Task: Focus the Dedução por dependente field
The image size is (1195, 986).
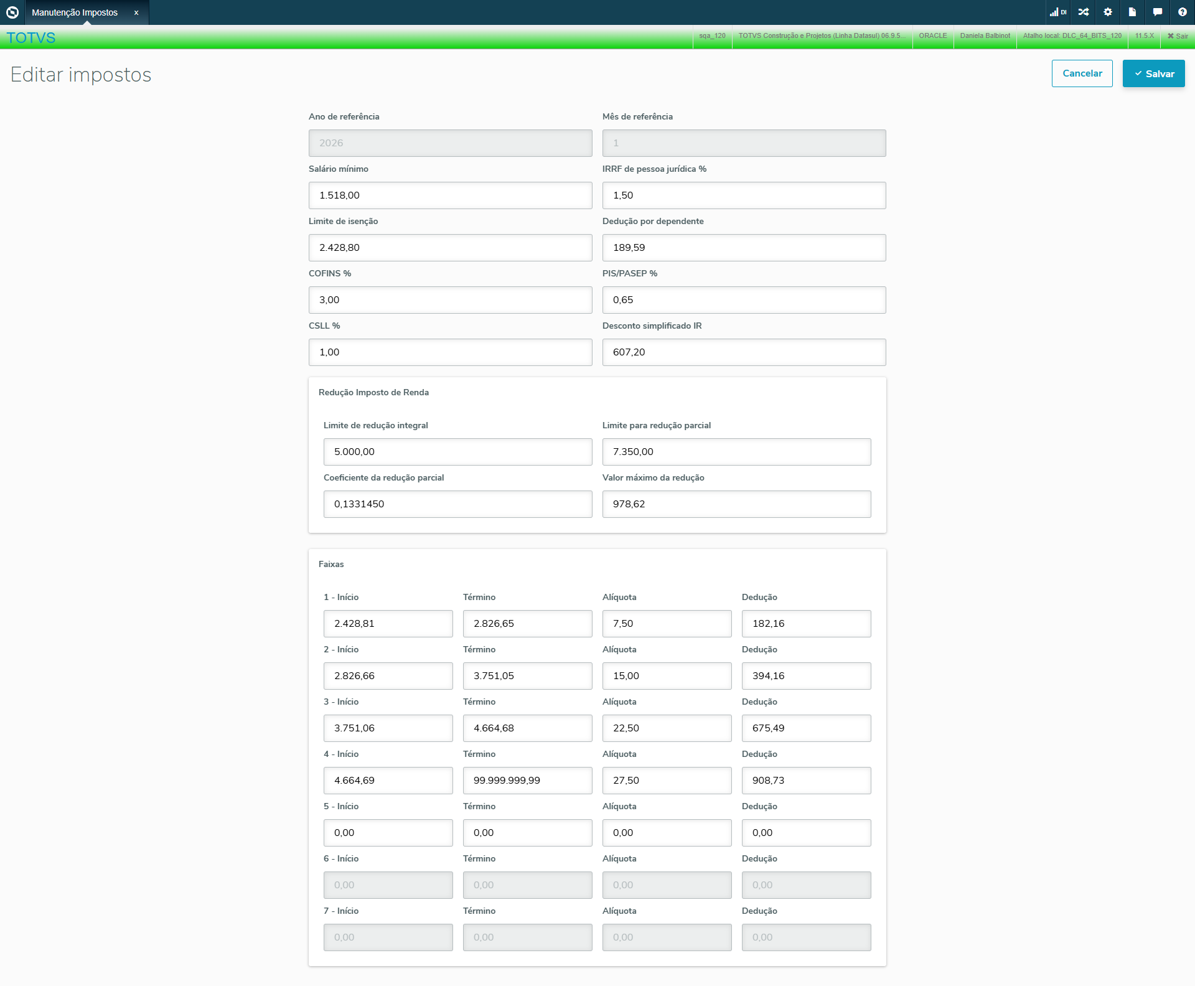Action: coord(744,248)
